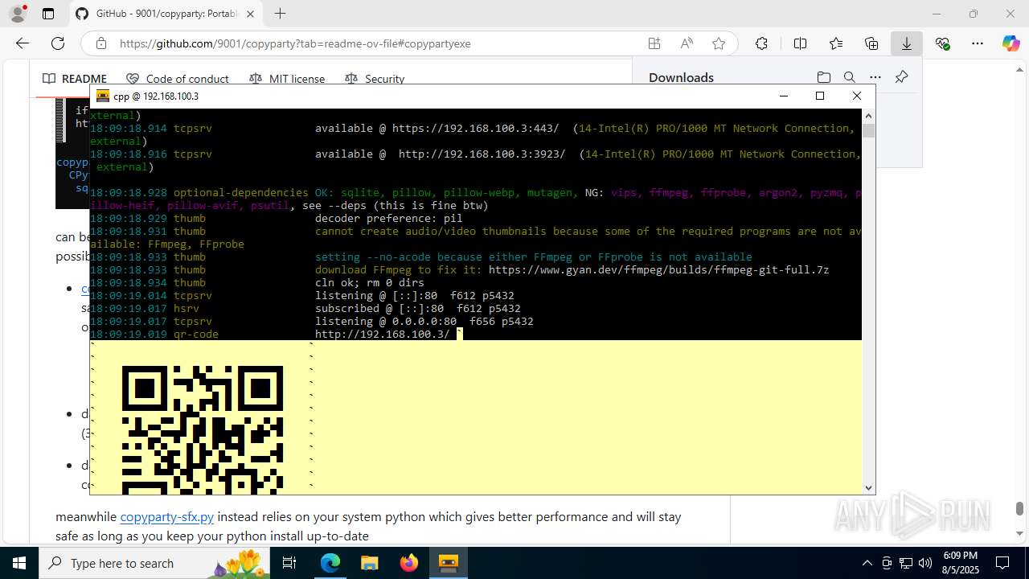
Task: Open Downloads more options ellipsis
Action: tap(875, 77)
